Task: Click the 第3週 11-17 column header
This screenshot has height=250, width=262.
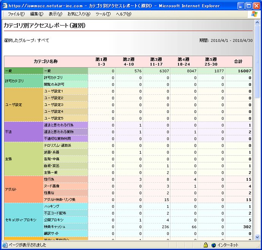Action: pos(156,62)
